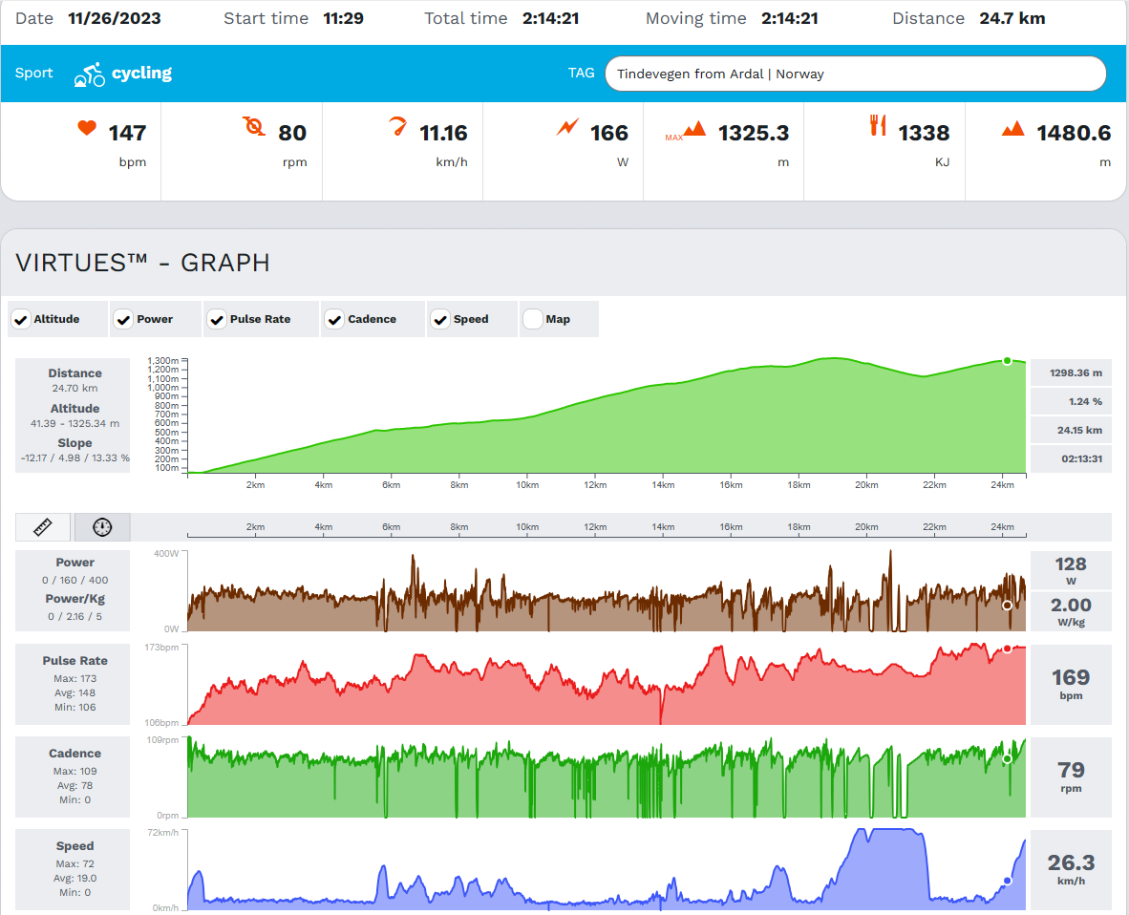Click the power lightning bolt icon
Image resolution: width=1129 pixels, height=915 pixels.
pyautogui.click(x=568, y=126)
